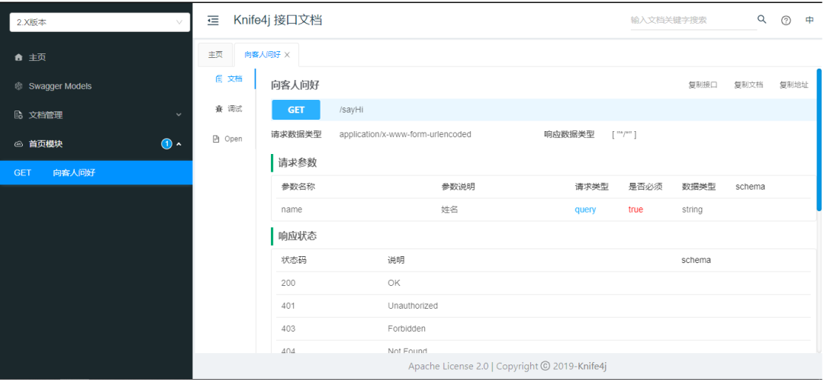Click the red true required value
The height and width of the screenshot is (382, 824).
[x=636, y=210]
